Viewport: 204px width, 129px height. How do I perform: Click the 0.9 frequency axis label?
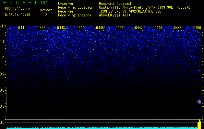tap(2, 74)
